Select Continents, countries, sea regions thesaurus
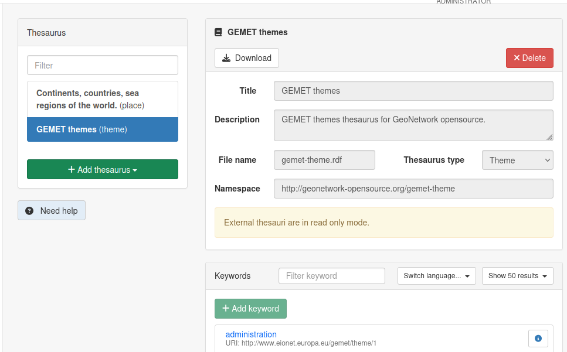Screen dimensions: 567x352 coord(103,100)
